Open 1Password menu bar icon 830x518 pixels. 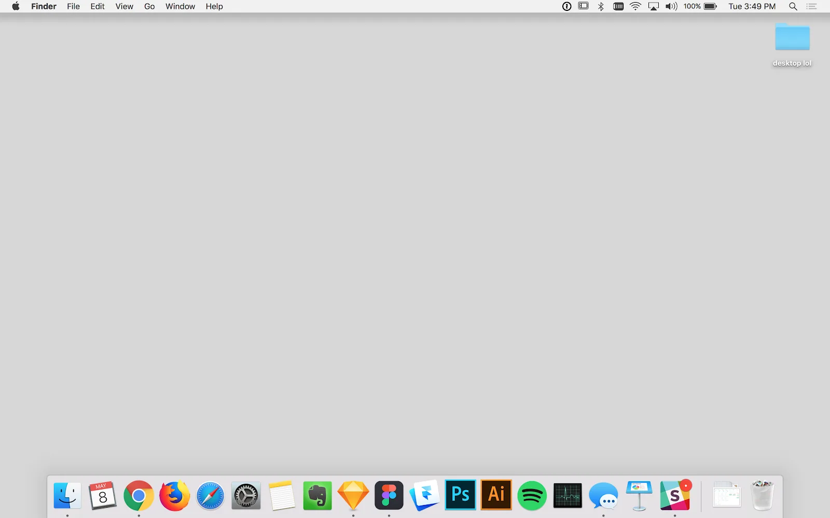click(567, 6)
